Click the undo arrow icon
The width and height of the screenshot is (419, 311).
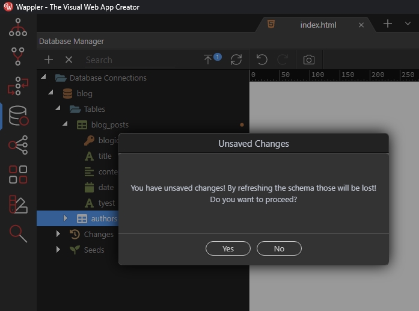point(262,60)
